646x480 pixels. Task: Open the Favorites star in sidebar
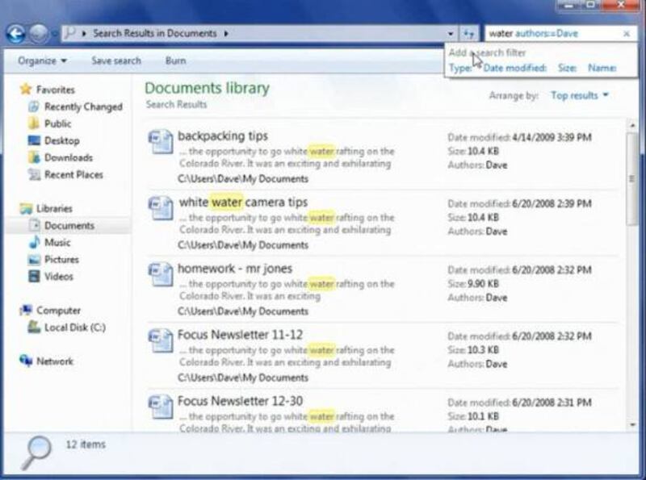[26, 90]
